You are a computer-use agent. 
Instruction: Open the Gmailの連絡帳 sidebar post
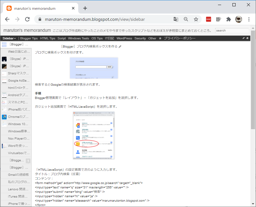coord(16,175)
